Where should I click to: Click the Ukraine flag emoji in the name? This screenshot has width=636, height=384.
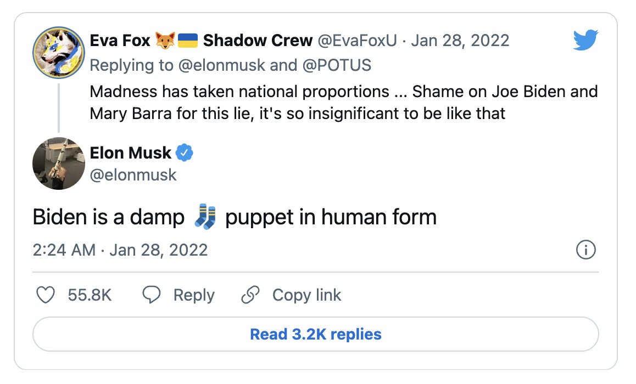tap(188, 41)
